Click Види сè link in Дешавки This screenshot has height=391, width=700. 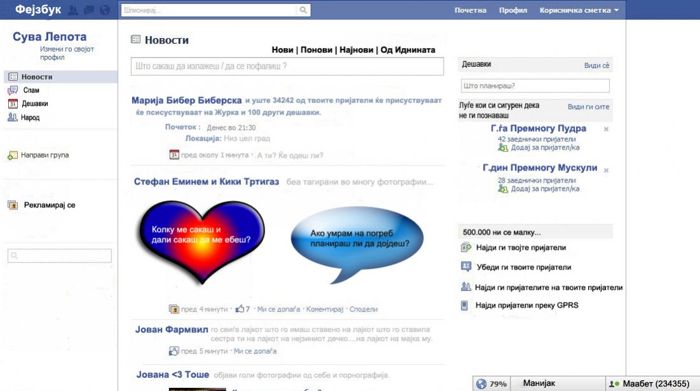point(596,65)
